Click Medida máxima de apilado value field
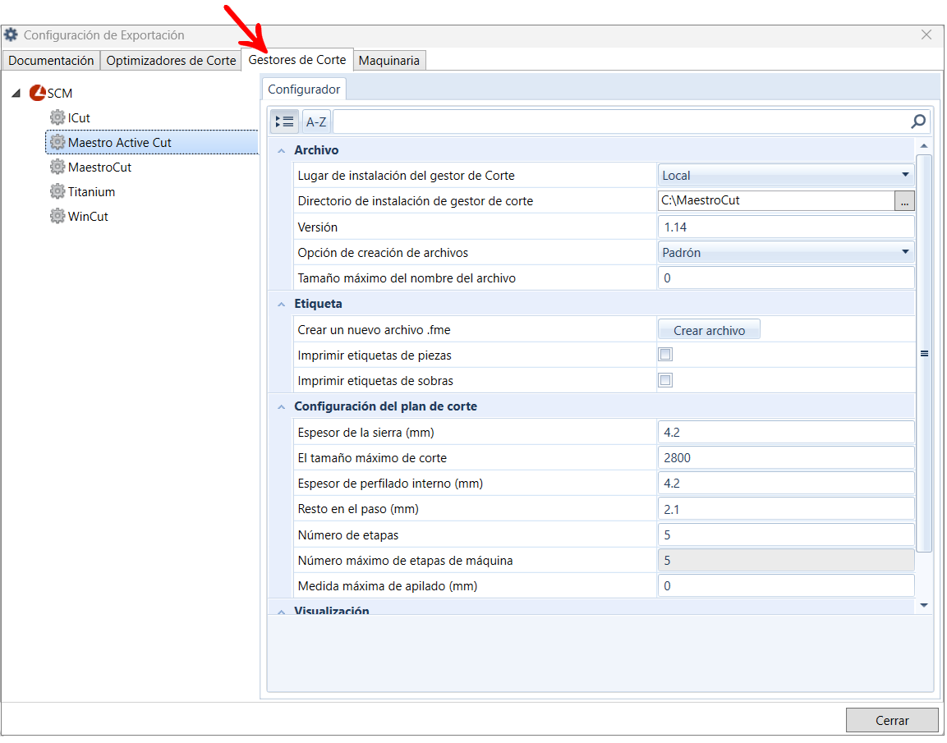 tap(786, 586)
